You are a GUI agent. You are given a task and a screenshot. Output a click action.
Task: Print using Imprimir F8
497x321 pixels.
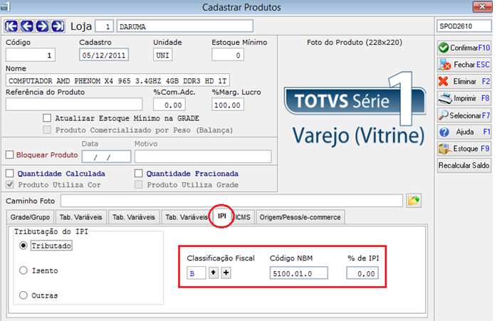[464, 98]
